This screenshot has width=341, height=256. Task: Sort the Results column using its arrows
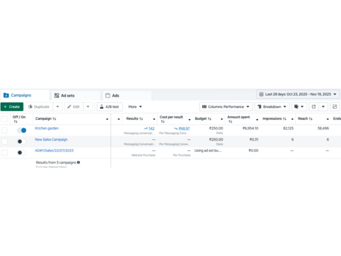[x=141, y=119]
